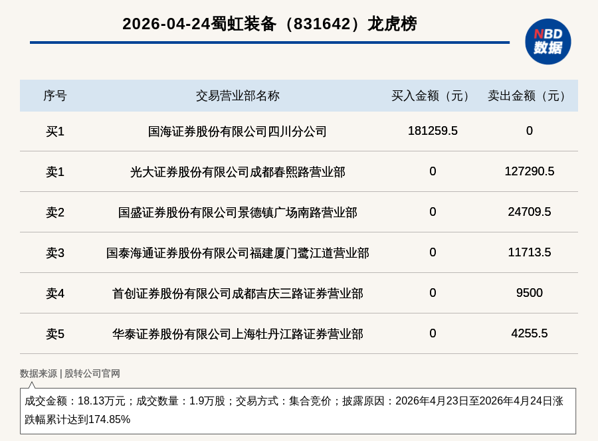Click the 成交金额 summary note box
The height and width of the screenshot is (441, 598).
coord(298,410)
